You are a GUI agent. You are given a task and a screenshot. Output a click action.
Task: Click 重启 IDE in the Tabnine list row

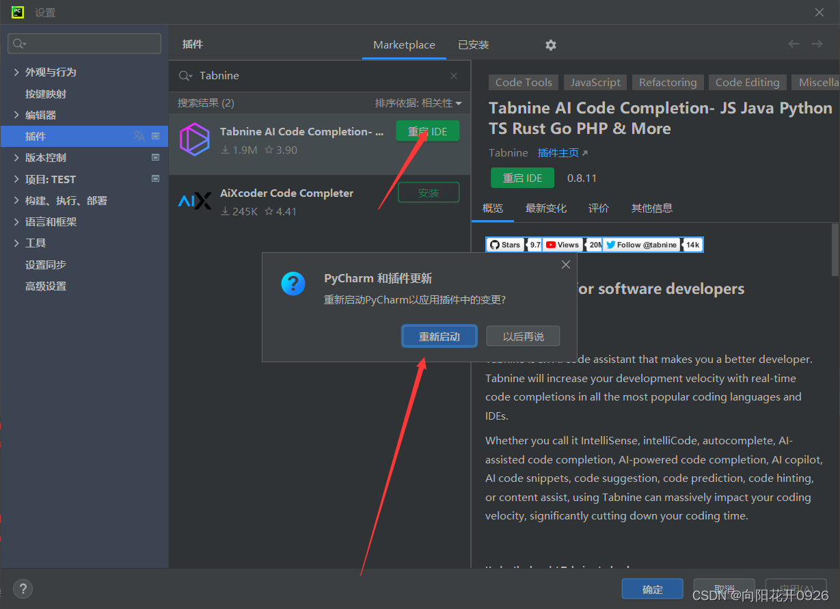(428, 131)
